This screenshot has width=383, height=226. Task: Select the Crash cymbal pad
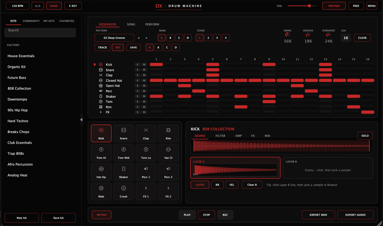coord(124,191)
